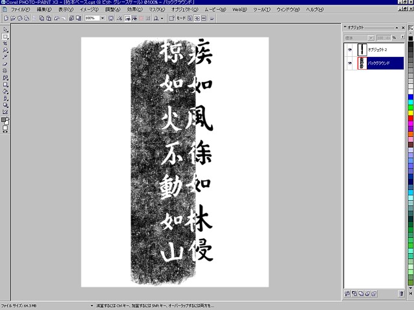Click the バックグラウンド layer thumbnail
Screen dimensions: 414x310
(362, 63)
